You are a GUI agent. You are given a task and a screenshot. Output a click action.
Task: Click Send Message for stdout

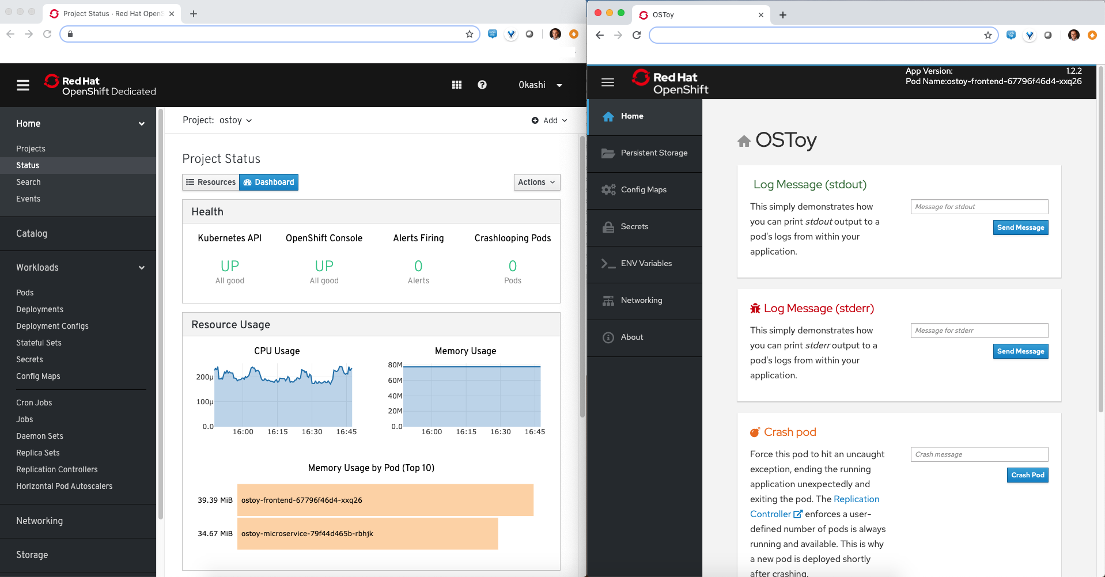1021,227
